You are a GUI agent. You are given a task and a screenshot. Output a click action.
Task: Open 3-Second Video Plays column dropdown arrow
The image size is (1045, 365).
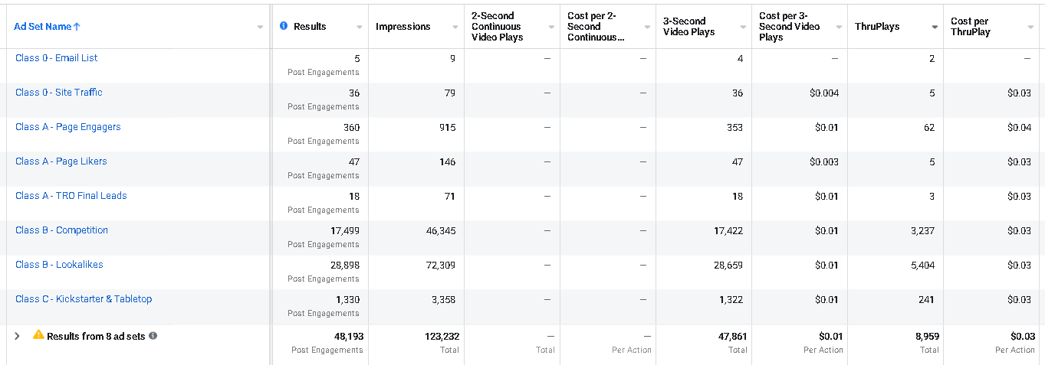tap(743, 28)
